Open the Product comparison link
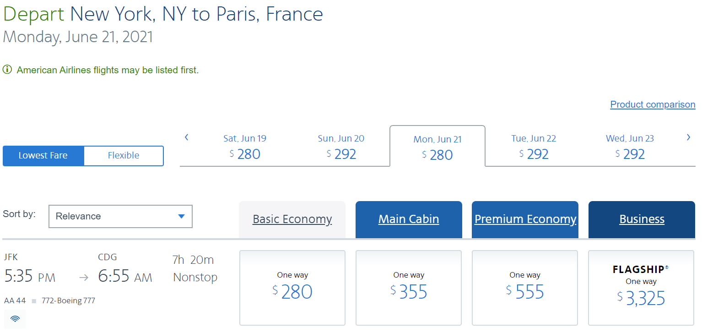The height and width of the screenshot is (333, 702). (653, 104)
